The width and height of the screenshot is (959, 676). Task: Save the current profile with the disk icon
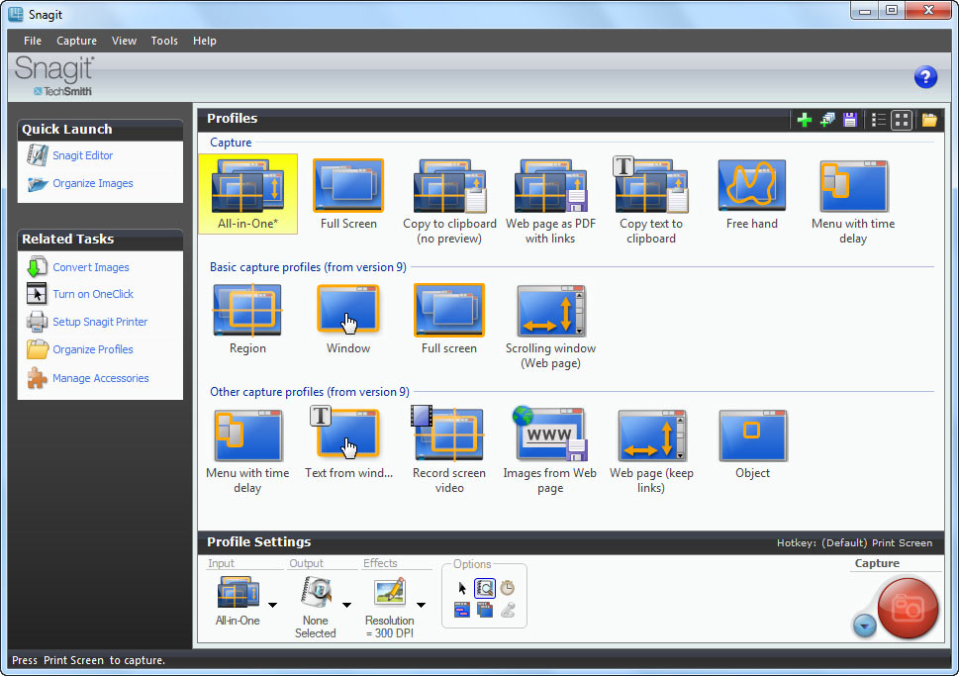coord(850,119)
